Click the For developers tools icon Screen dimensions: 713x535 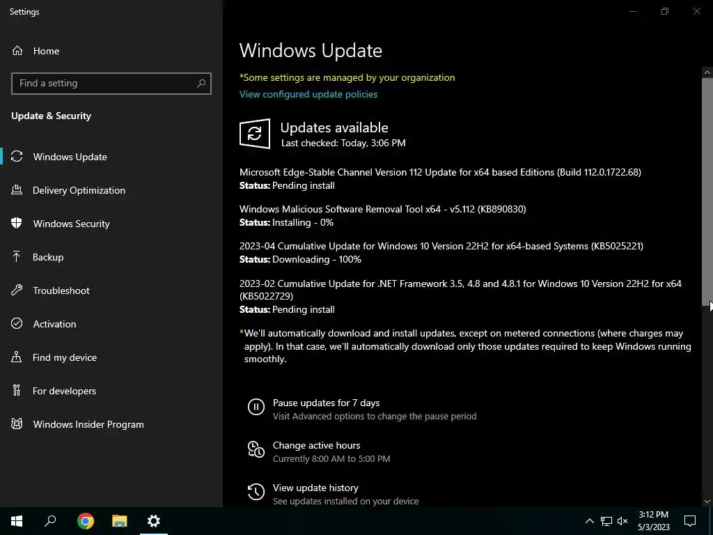point(17,390)
